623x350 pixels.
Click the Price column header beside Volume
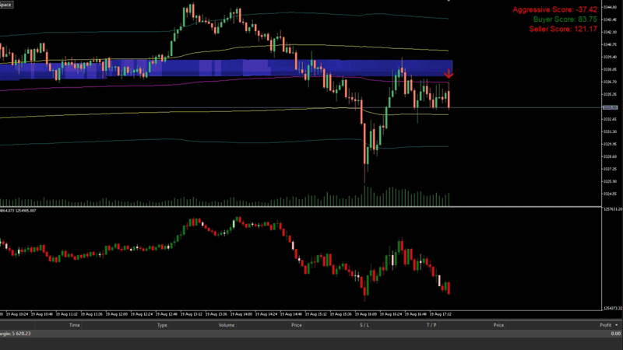point(297,325)
